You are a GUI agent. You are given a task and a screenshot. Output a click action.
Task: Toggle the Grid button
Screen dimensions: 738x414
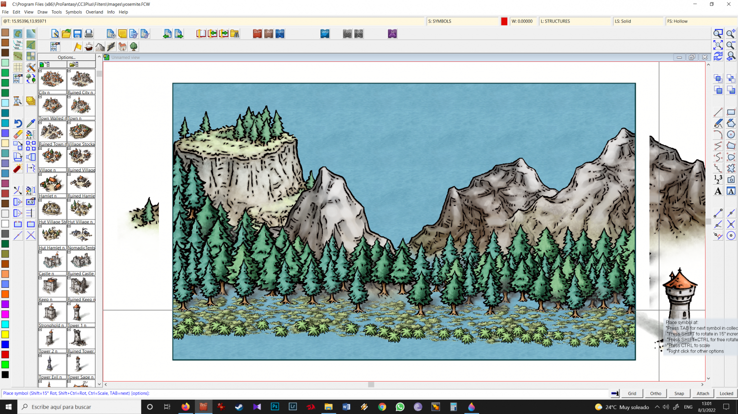click(632, 393)
